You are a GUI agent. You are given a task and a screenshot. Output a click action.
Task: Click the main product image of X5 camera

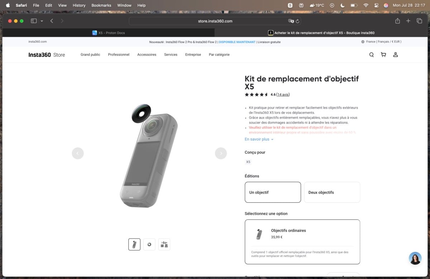(x=149, y=156)
